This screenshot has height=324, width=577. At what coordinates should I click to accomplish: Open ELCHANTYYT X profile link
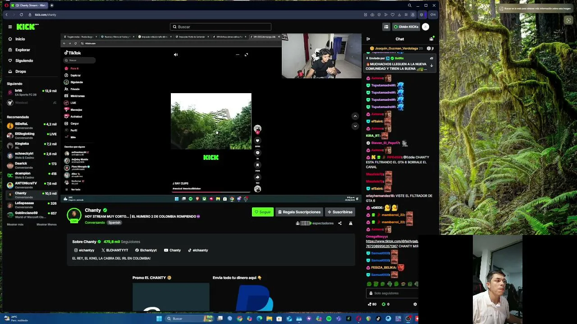[x=115, y=250]
